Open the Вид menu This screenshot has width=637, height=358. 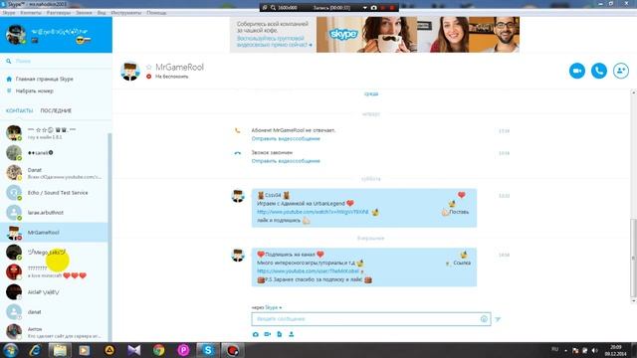click(102, 13)
